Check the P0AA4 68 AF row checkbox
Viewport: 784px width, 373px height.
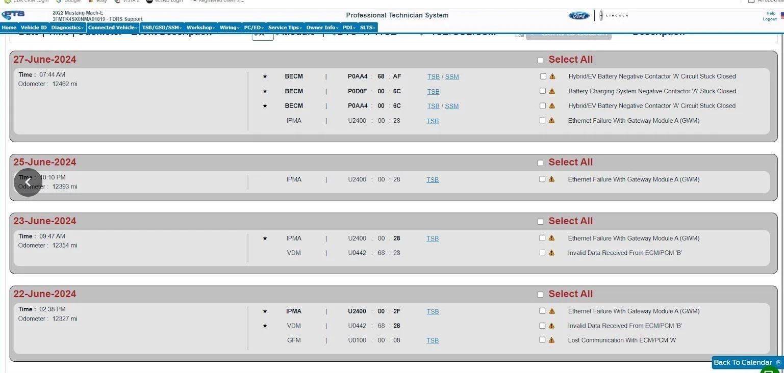tap(542, 76)
